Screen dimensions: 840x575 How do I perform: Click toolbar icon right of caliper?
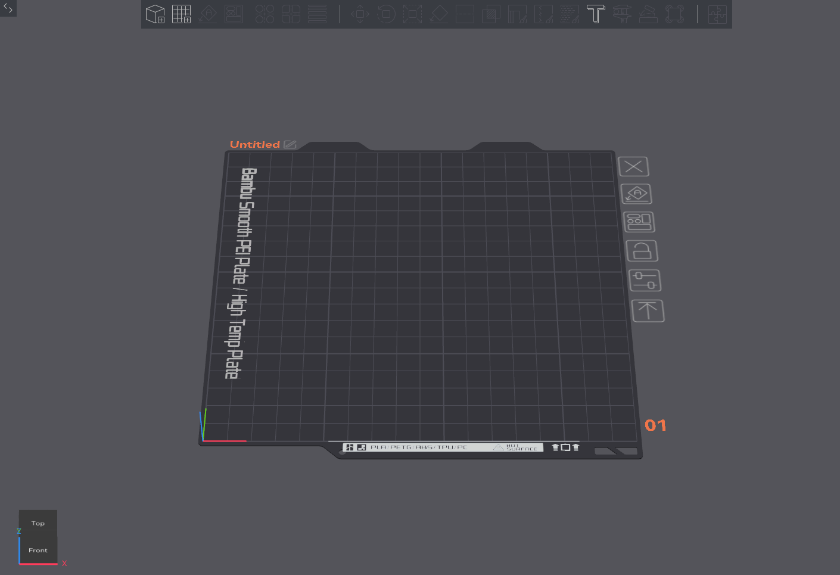pos(648,14)
